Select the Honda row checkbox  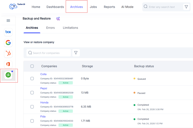32,107
